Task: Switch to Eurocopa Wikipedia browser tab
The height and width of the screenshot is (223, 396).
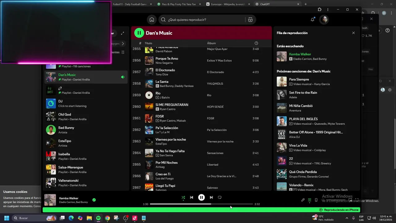Action: (x=228, y=4)
